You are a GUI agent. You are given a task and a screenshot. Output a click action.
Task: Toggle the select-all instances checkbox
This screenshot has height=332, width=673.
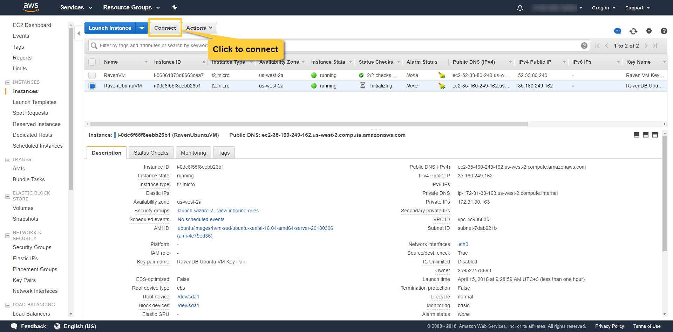92,62
